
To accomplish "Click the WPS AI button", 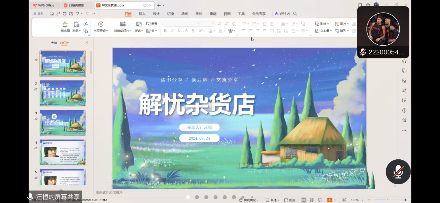I will point(283,14).
